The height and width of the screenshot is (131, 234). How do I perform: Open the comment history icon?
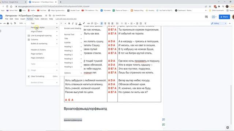coord(206,17)
